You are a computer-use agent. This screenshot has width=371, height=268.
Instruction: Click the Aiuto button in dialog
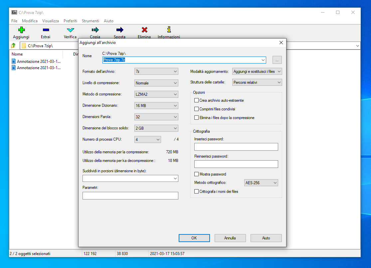[x=266, y=238]
